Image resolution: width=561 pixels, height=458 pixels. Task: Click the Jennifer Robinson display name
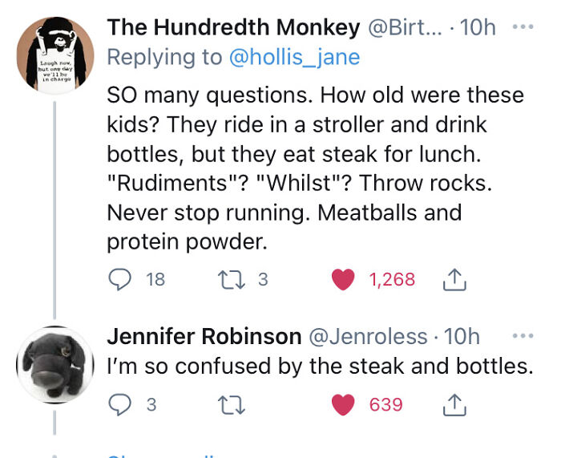[204, 336]
